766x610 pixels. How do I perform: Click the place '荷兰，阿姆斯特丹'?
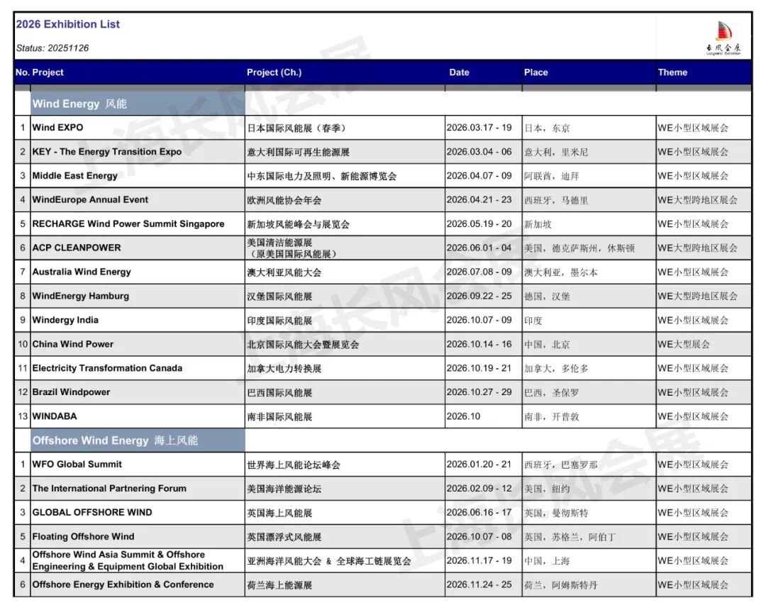coord(561,585)
